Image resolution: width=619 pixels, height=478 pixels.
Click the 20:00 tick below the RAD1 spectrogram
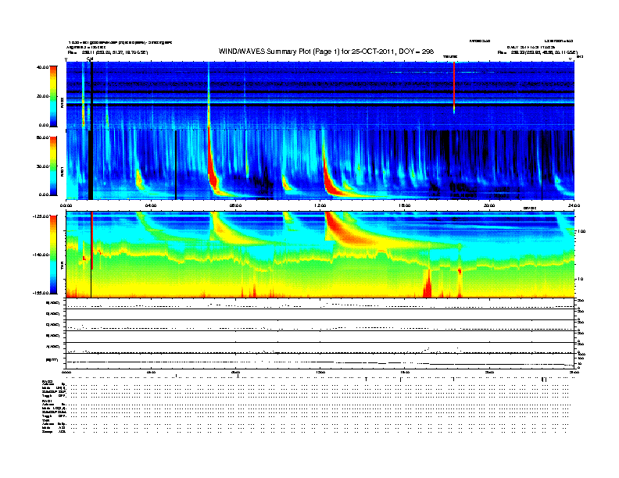(x=489, y=205)
